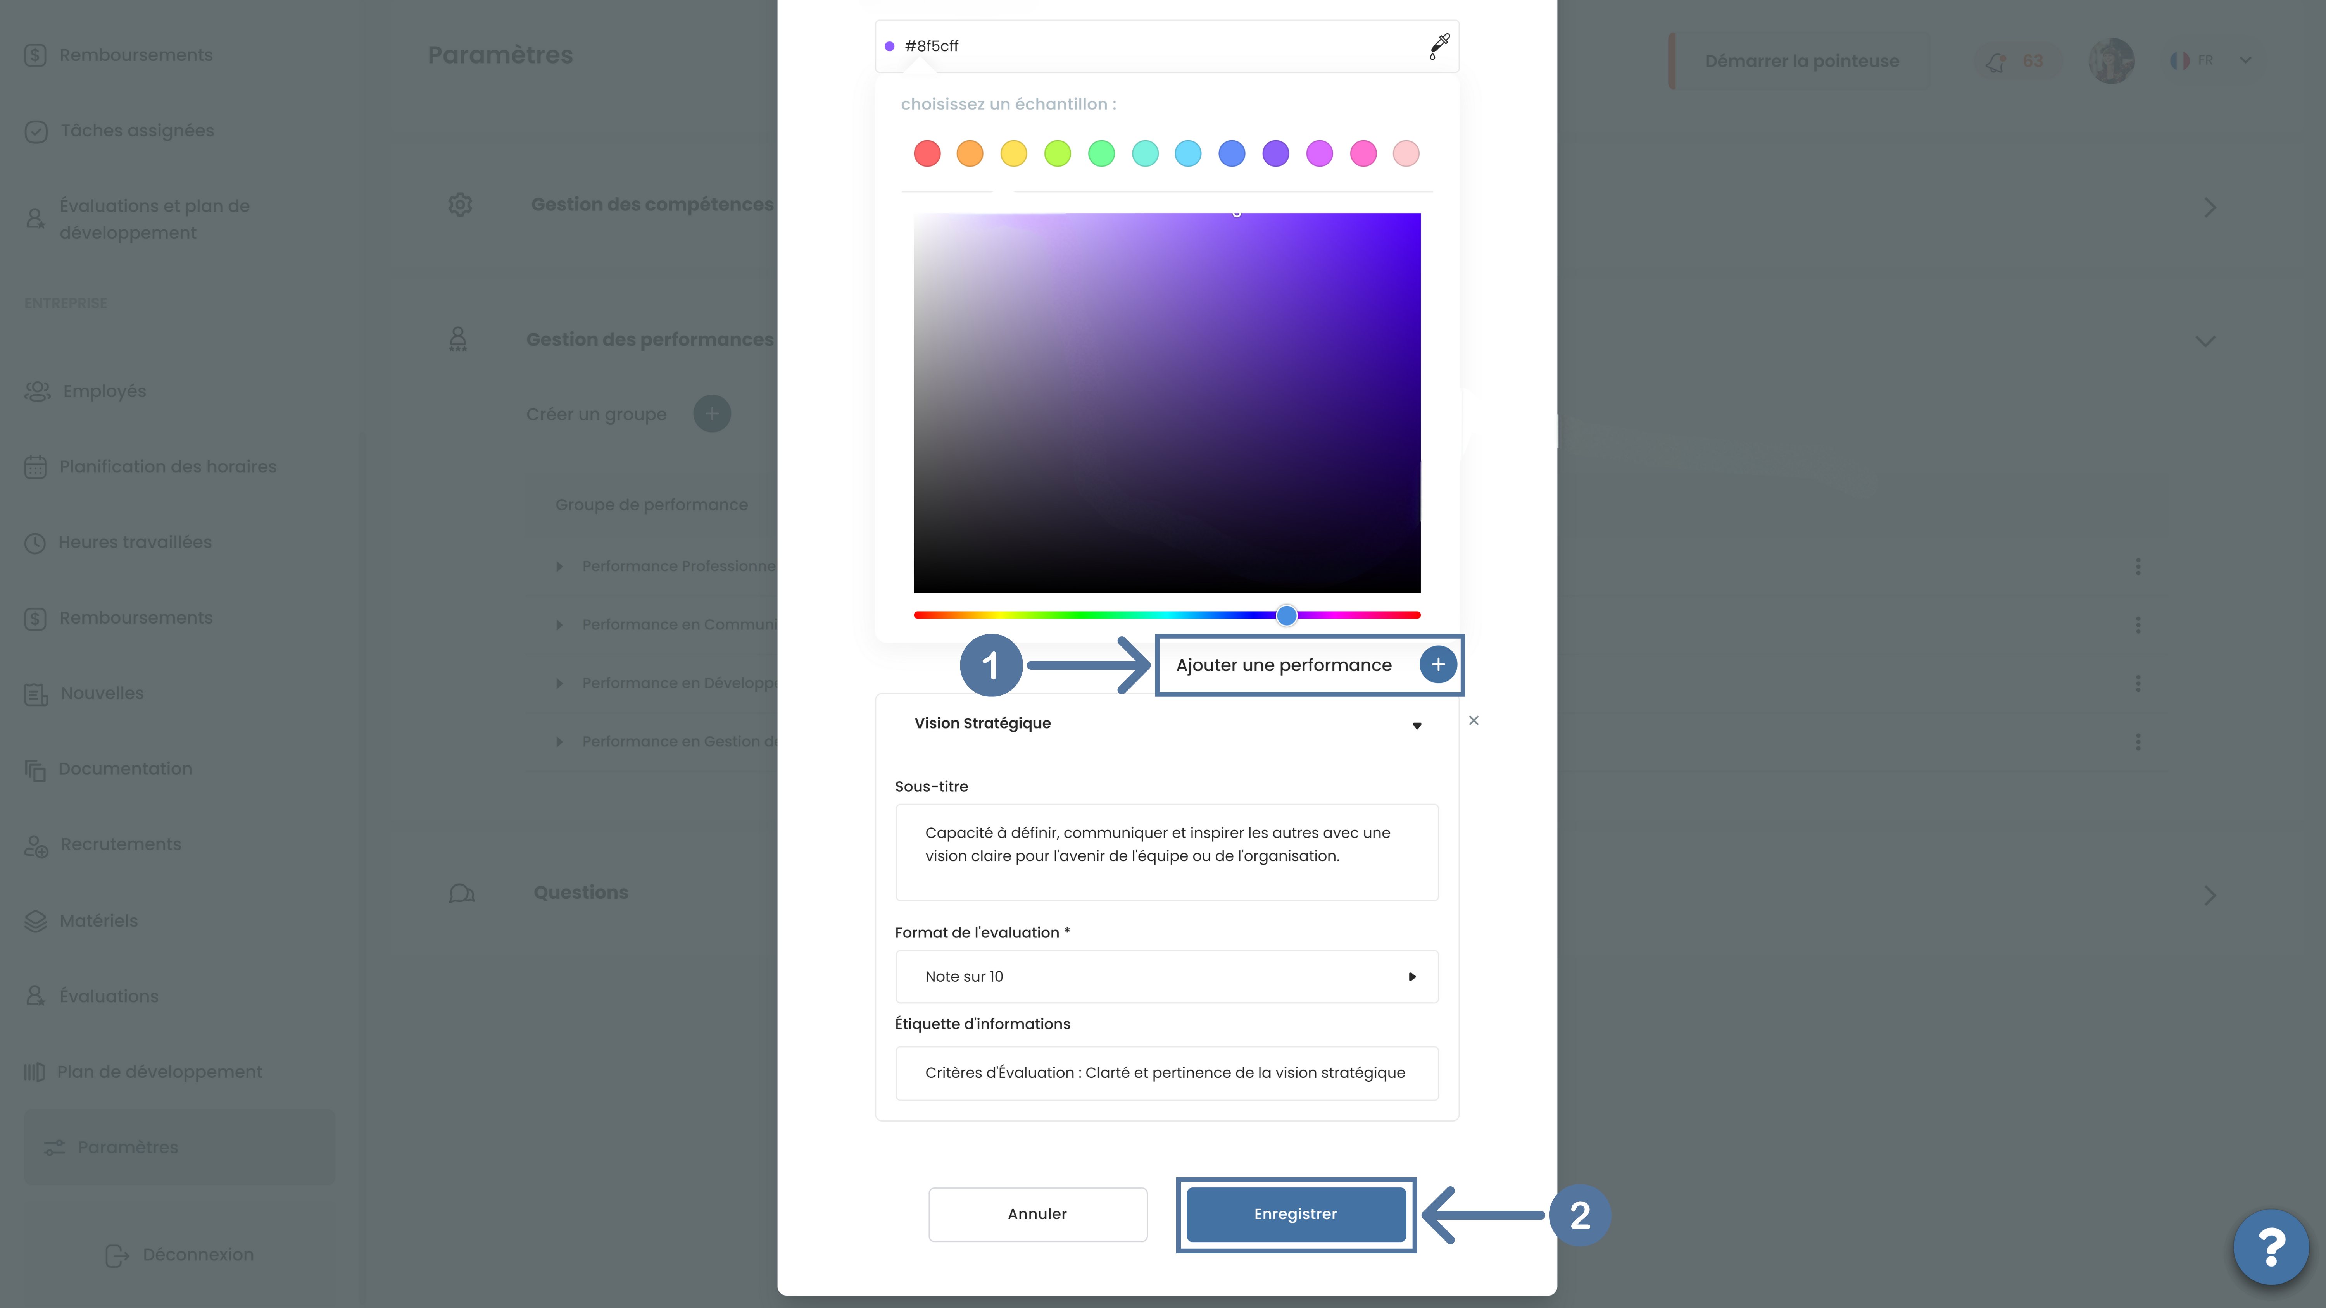This screenshot has height=1308, width=2326.
Task: Click Déconnexion link
Action: [198, 1255]
